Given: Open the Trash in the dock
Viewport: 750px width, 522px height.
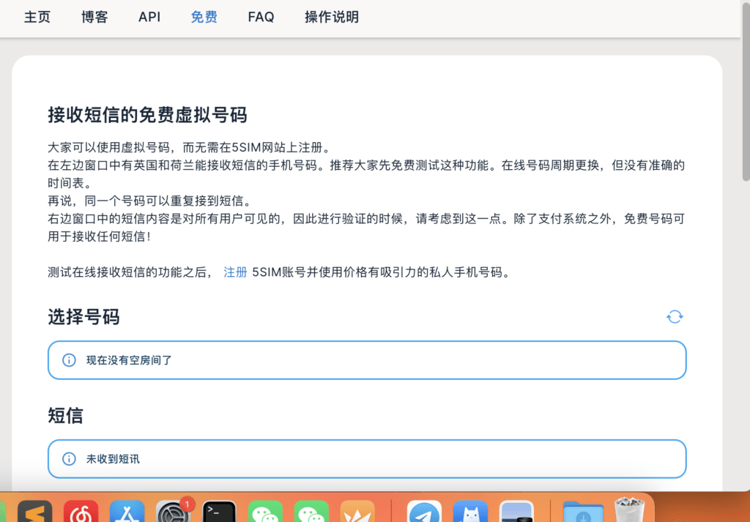Looking at the screenshot, I should 629,510.
